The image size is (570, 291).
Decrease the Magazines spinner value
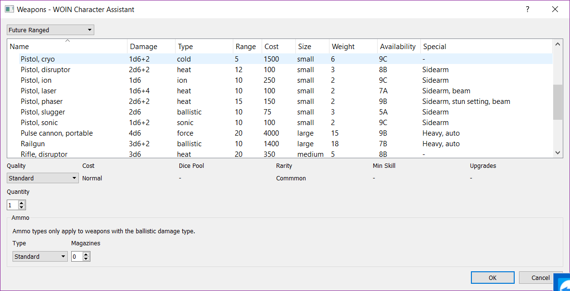[x=86, y=259]
